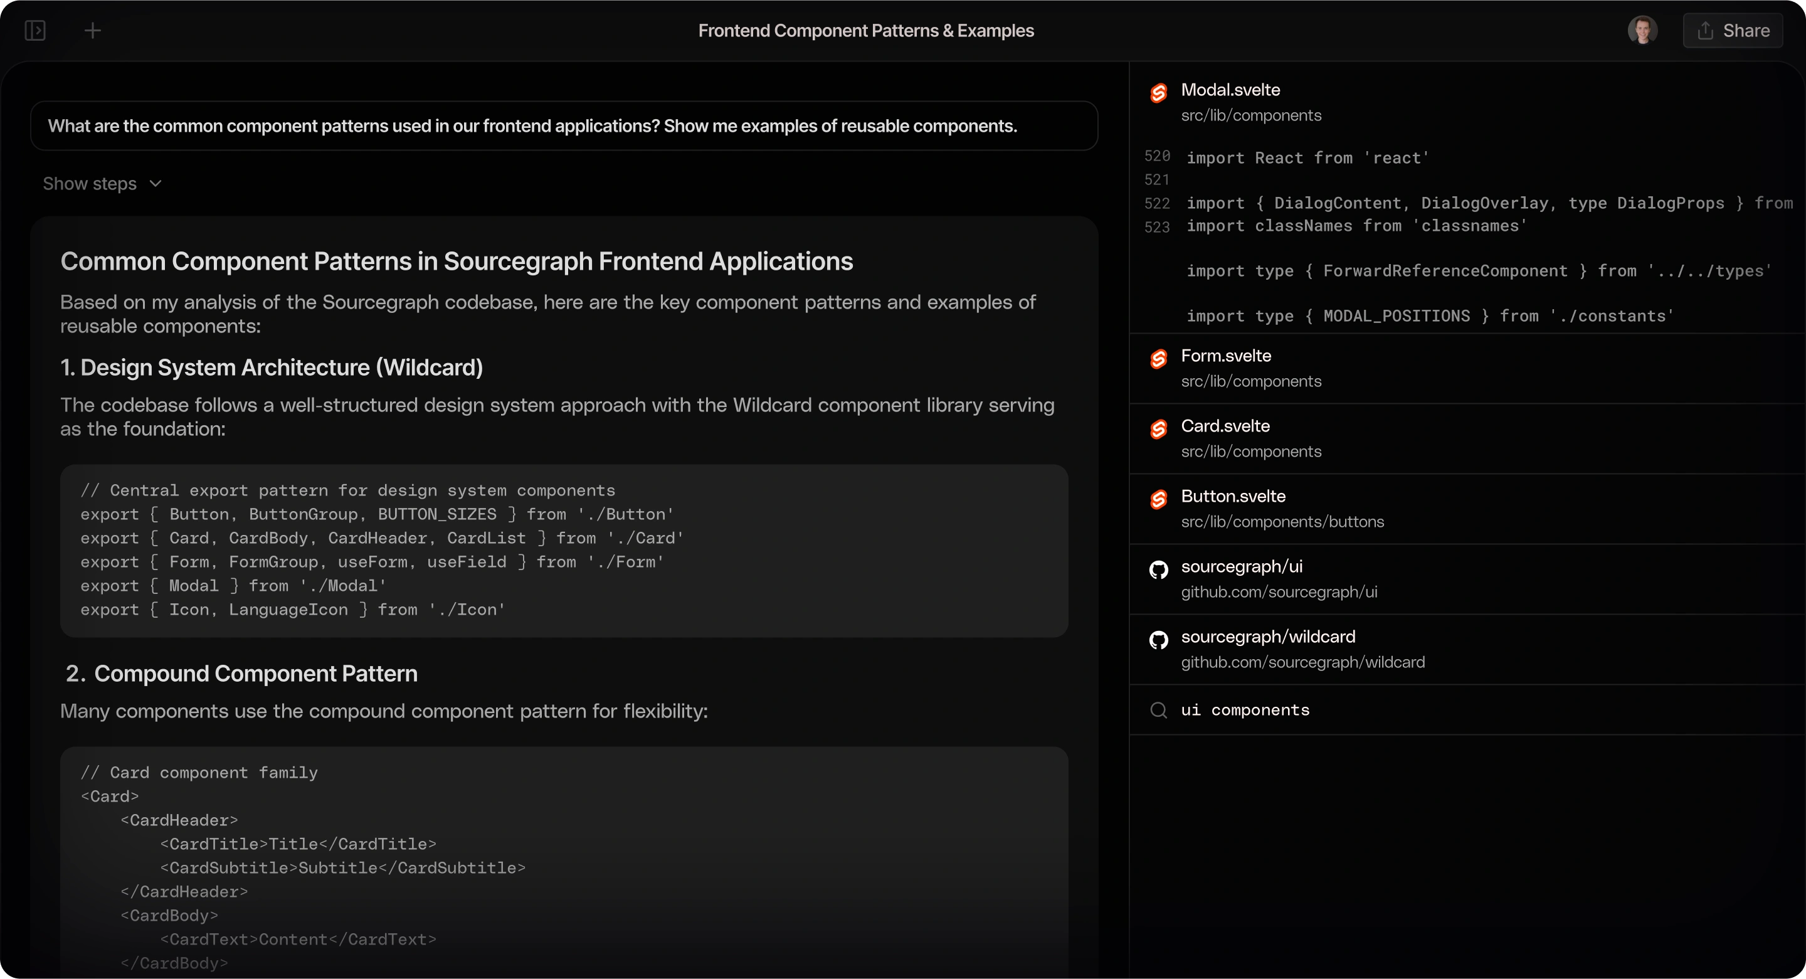The width and height of the screenshot is (1806, 979).
Task: Click line number 520 in code preview
Action: point(1157,156)
